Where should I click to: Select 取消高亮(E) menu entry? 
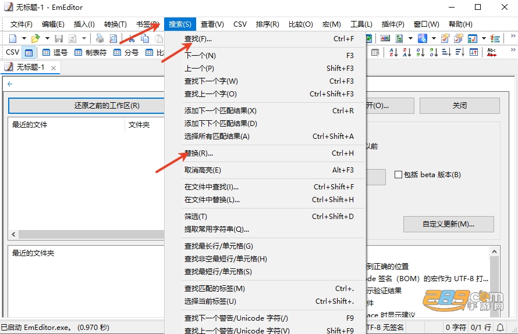click(x=265, y=170)
